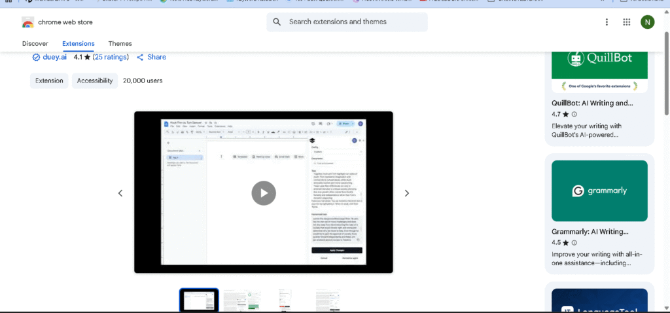Click the QuillBot rating info icon
This screenshot has width=670, height=313.
click(x=574, y=114)
